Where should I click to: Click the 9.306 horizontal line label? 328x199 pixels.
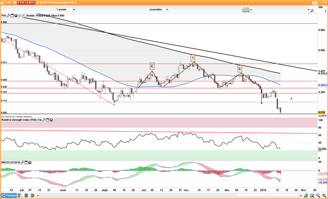[x=4, y=80]
